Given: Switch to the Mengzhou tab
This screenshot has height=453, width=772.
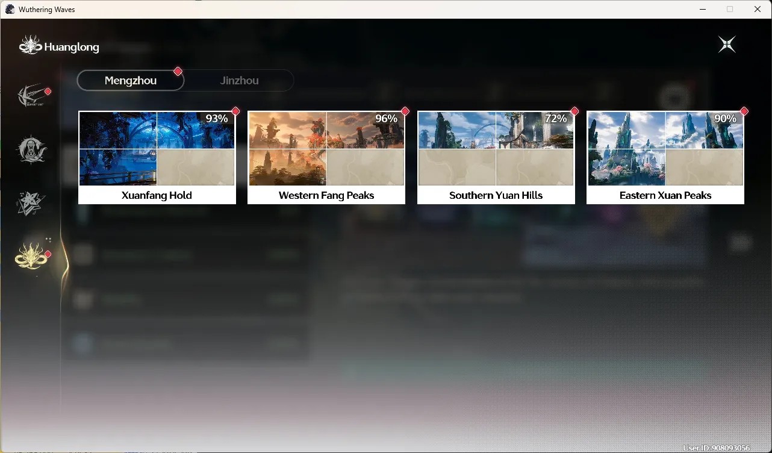Looking at the screenshot, I should [x=131, y=80].
